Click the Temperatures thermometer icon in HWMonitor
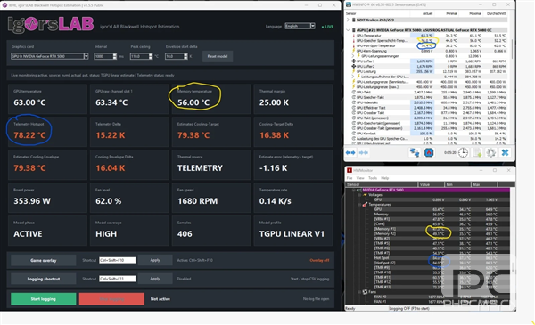Screen dimensions: 535x325 [365, 205]
